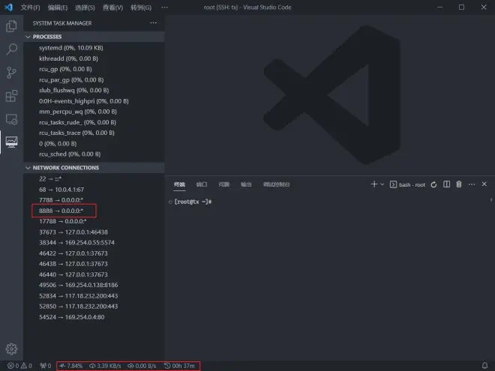Split the terminal panel
Screen dimensions: 495x371
click(x=446, y=184)
